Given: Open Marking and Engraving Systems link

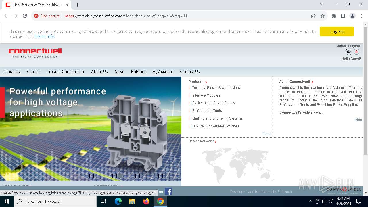Looking at the screenshot, I should pos(217,118).
